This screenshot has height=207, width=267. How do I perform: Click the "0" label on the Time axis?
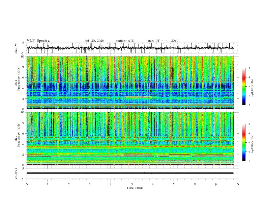(x=27, y=184)
